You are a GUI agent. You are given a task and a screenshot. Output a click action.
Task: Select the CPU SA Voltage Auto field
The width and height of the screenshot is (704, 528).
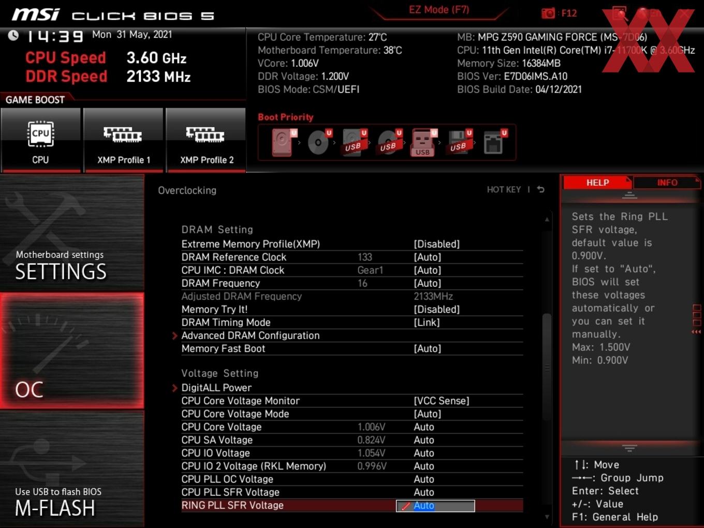[x=423, y=440]
